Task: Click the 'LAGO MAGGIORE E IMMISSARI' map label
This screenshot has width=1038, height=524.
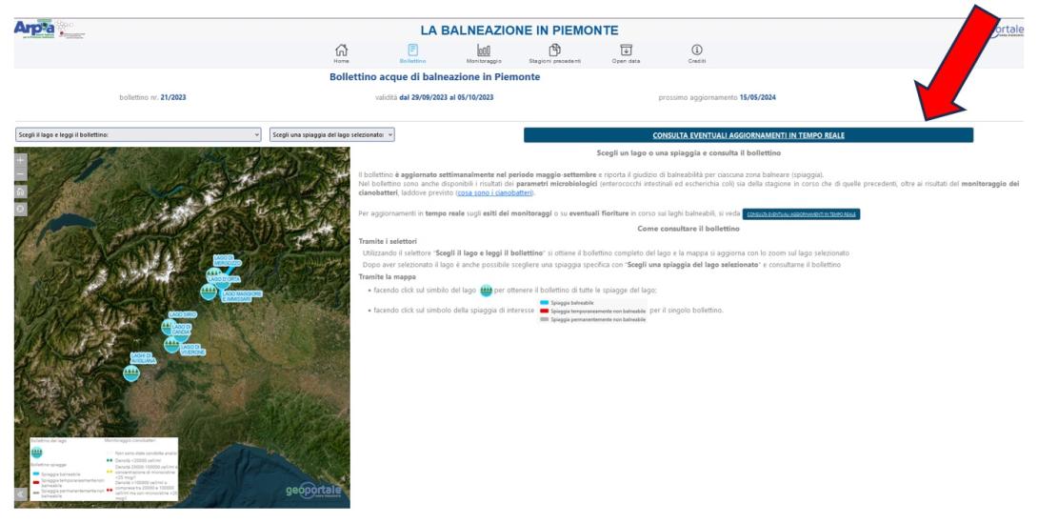Action: pos(242,296)
